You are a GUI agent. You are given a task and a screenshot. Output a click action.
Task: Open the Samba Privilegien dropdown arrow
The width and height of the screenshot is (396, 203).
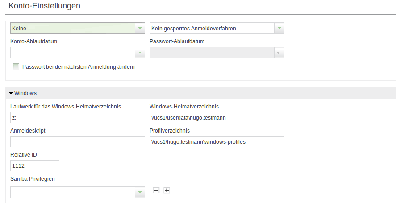point(140,192)
